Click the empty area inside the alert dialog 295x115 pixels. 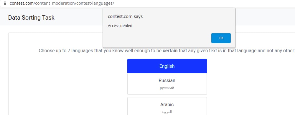tap(158, 38)
